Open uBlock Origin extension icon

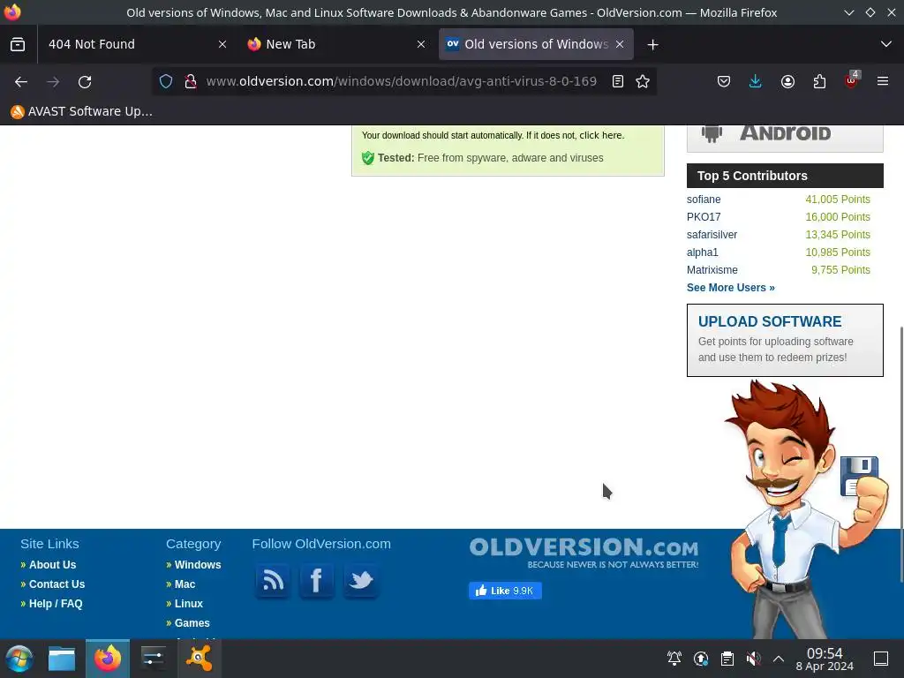tap(852, 80)
